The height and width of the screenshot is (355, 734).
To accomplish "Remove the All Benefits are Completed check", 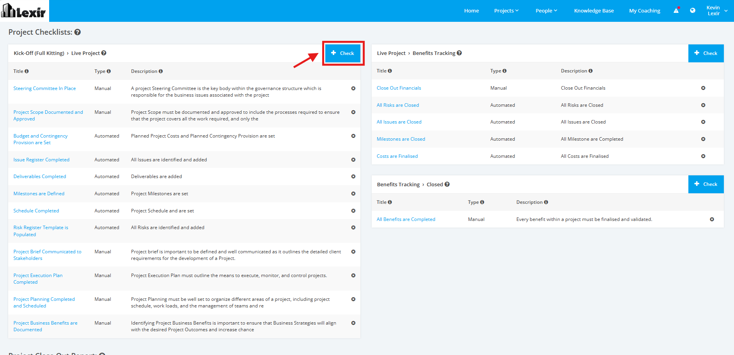I will pyautogui.click(x=712, y=219).
